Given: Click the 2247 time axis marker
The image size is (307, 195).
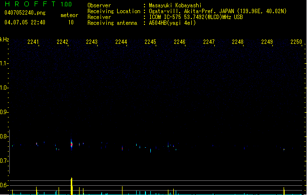Looking at the screenshot, I should click(209, 42).
